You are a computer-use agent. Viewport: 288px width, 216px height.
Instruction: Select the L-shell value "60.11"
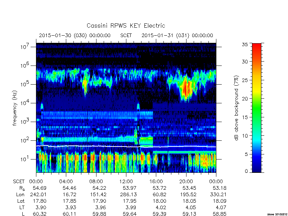pos(69,214)
